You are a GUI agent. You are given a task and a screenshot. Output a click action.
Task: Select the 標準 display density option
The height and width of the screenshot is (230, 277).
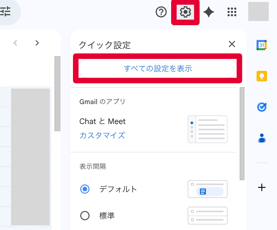(x=85, y=216)
